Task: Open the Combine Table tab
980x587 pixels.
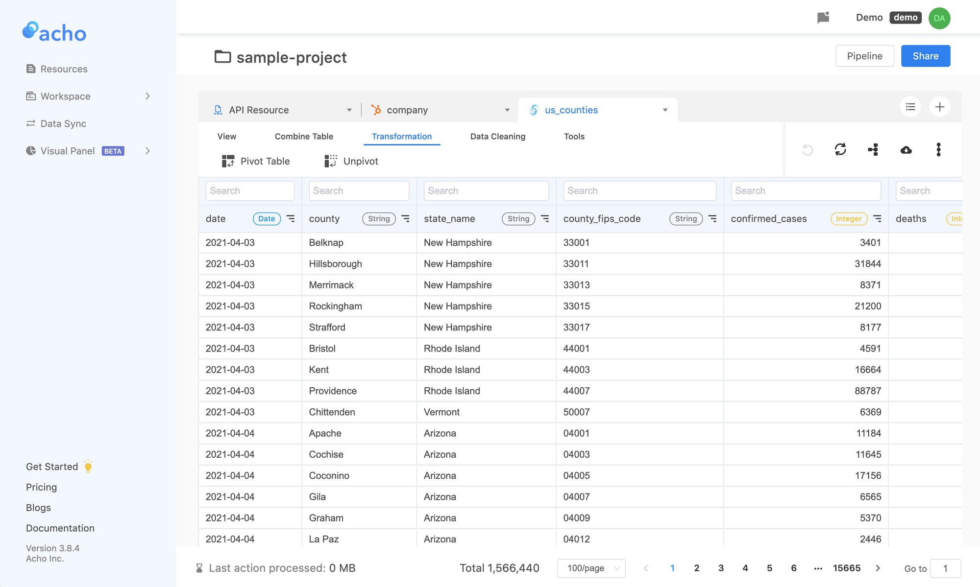Action: (x=304, y=136)
